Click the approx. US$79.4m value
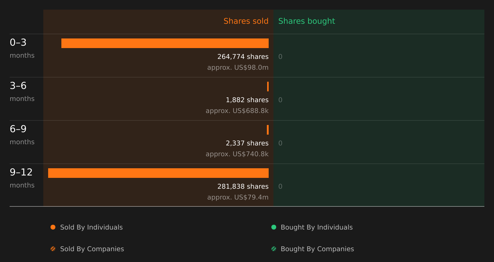Viewport: 494px width, 262px height. pyautogui.click(x=238, y=197)
